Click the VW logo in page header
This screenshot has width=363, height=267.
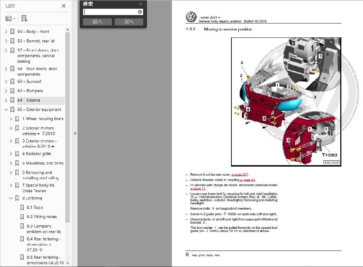pos(191,17)
